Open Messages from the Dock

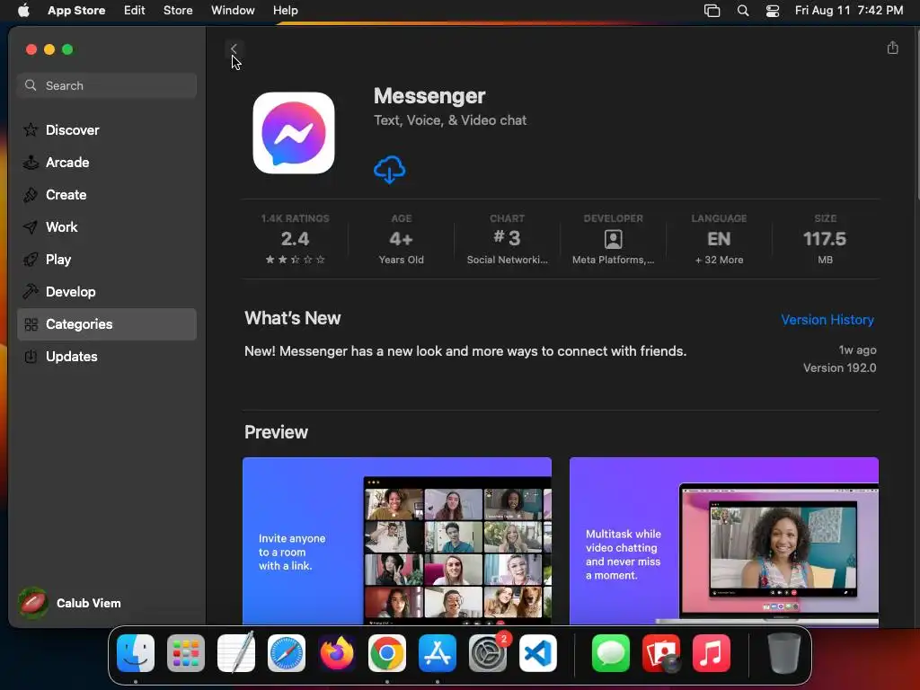click(611, 653)
